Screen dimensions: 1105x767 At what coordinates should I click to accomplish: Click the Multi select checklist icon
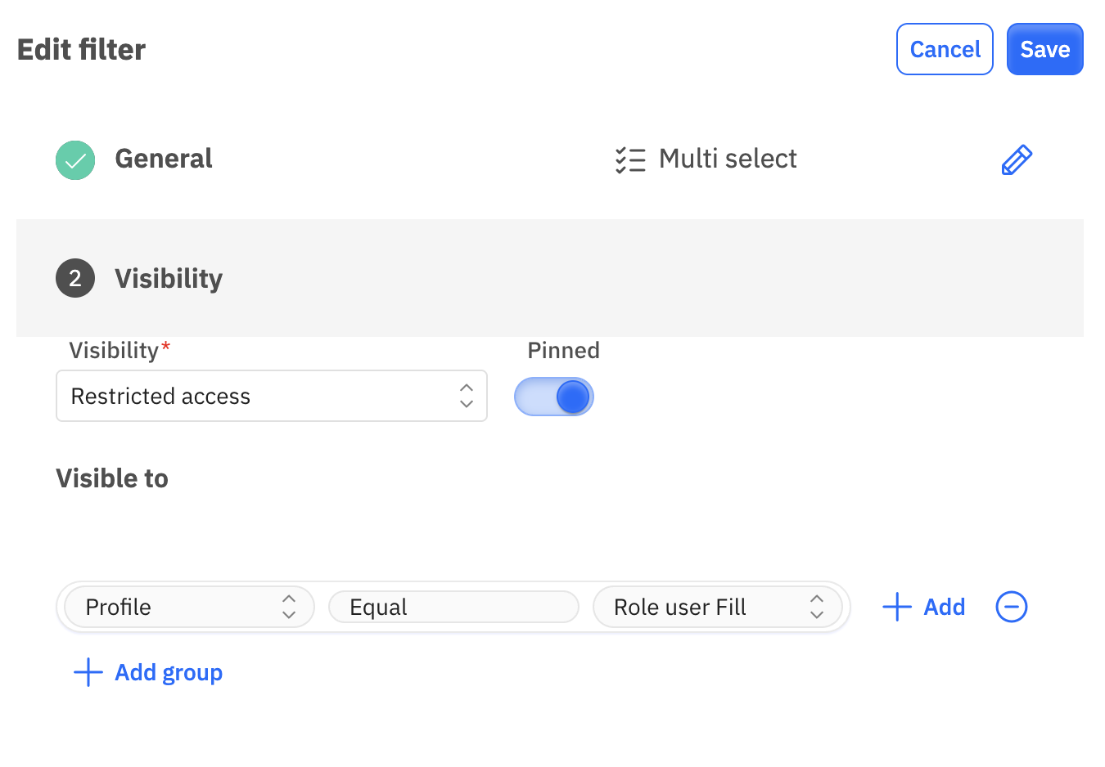(x=631, y=159)
